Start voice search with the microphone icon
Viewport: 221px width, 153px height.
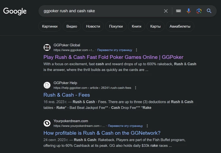pyautogui.click(x=188, y=11)
